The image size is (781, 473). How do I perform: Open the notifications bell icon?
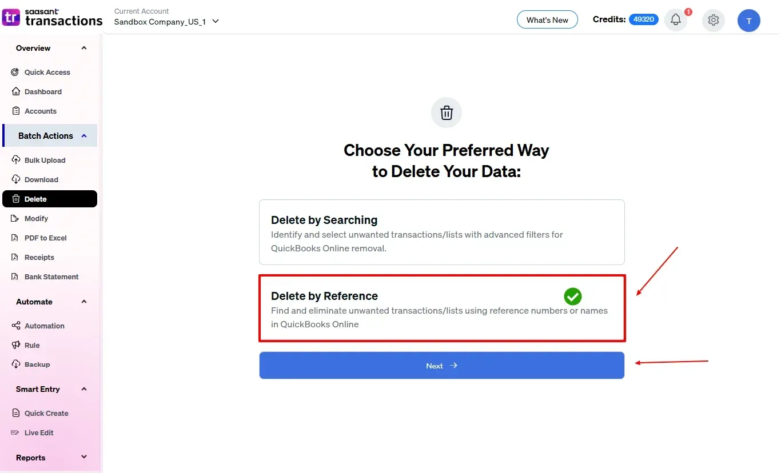pyautogui.click(x=676, y=20)
